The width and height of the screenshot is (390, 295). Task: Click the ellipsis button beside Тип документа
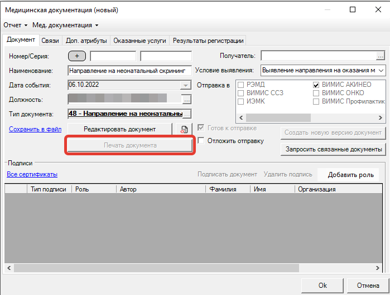(x=187, y=114)
